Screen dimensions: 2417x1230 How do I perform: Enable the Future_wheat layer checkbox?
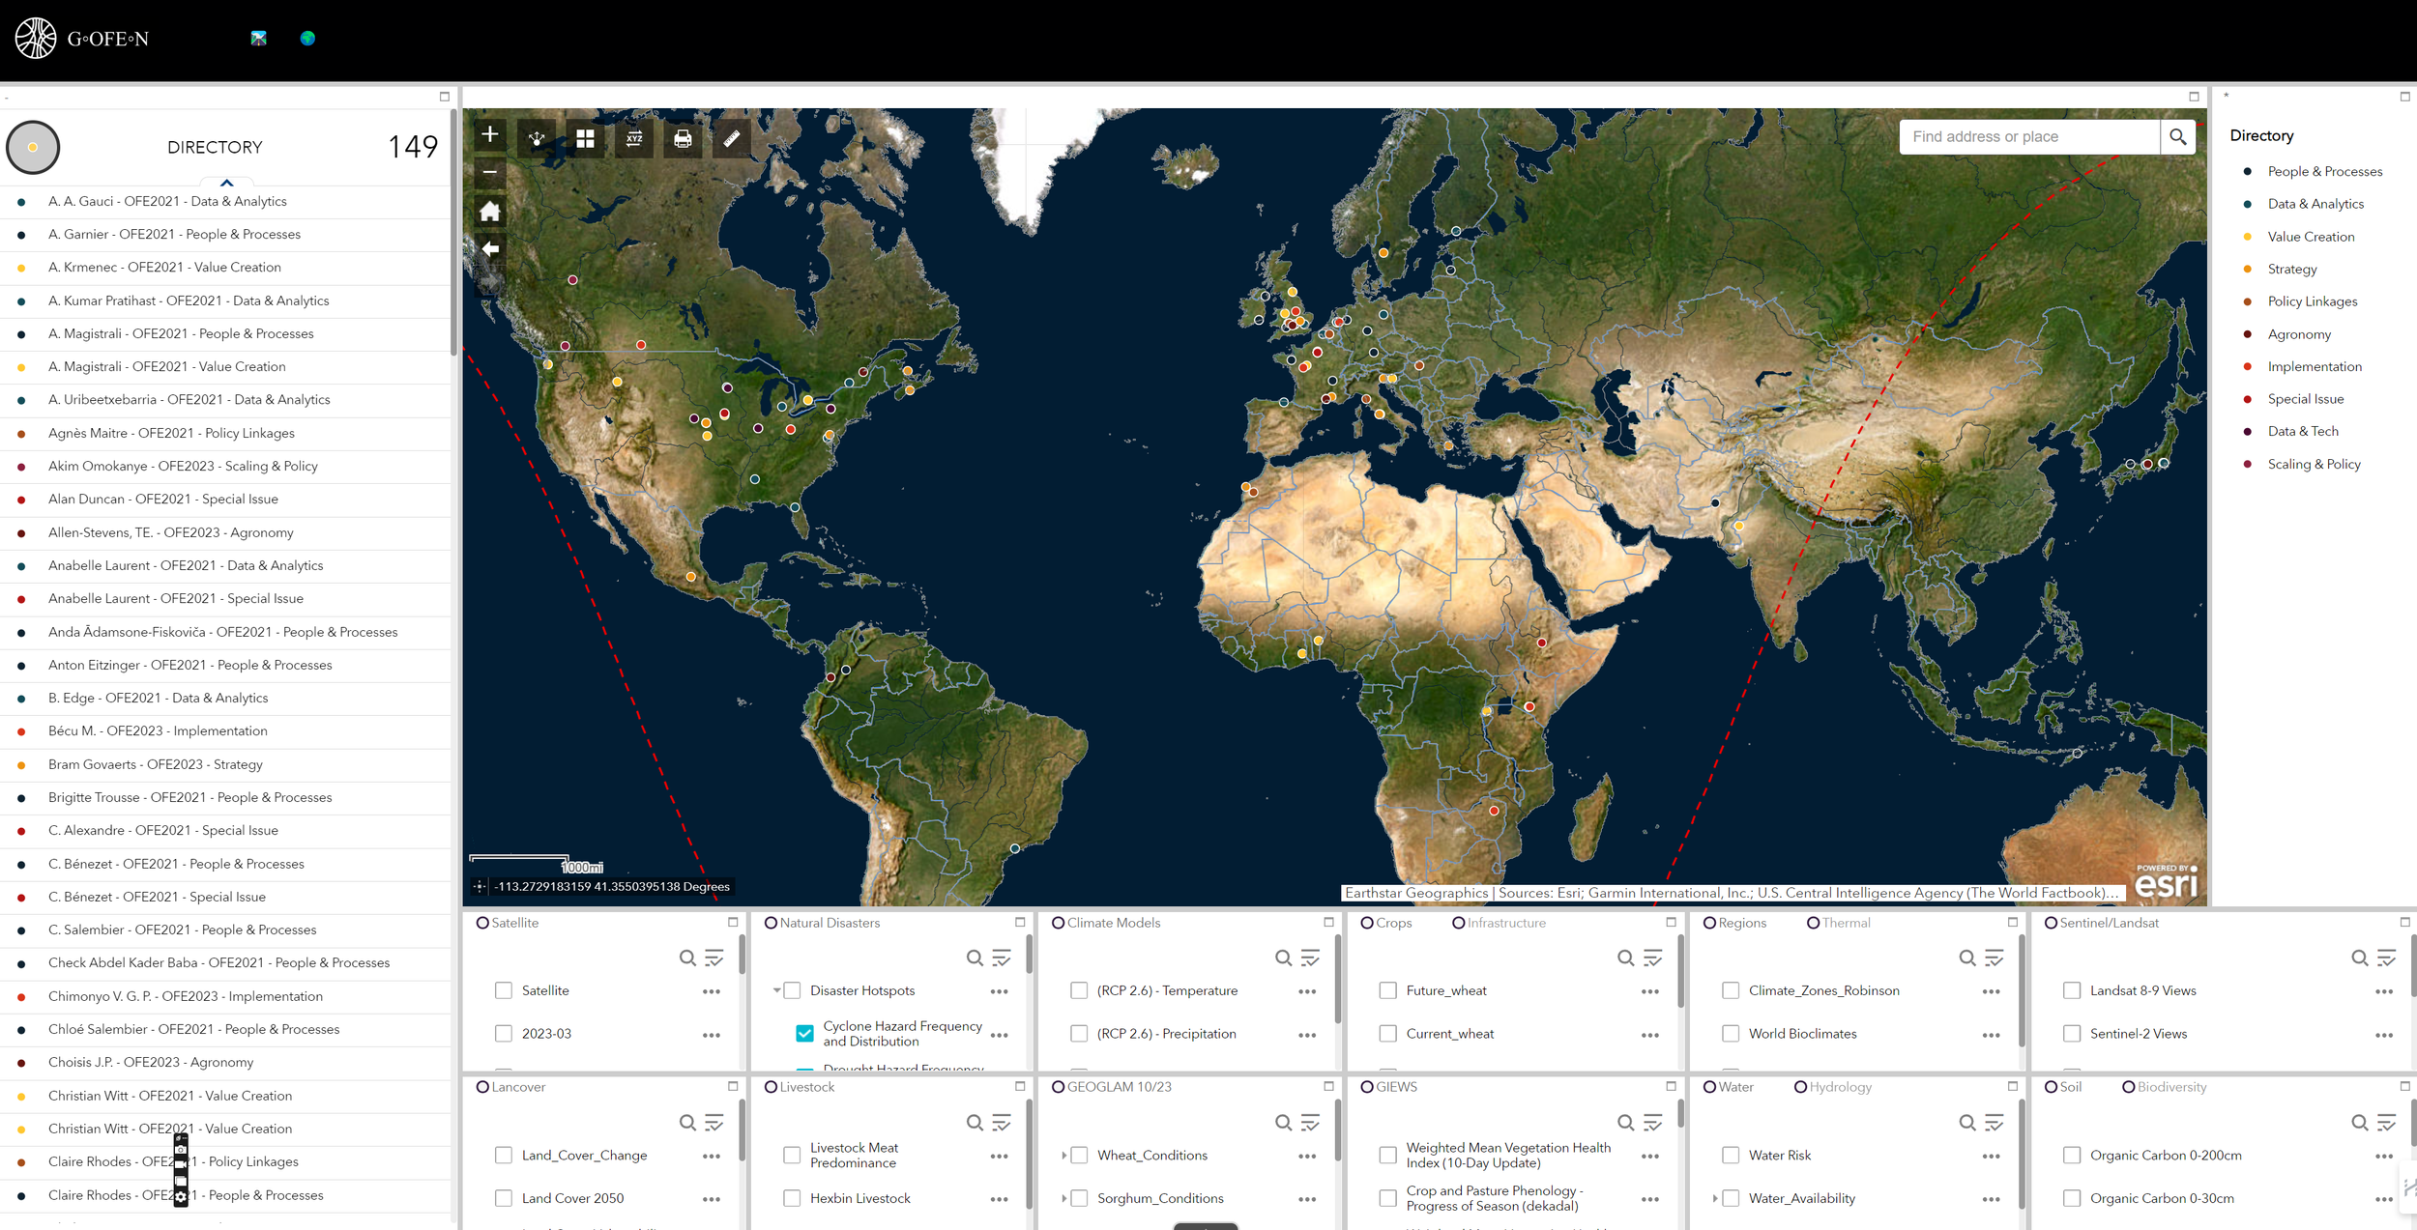coord(1387,990)
